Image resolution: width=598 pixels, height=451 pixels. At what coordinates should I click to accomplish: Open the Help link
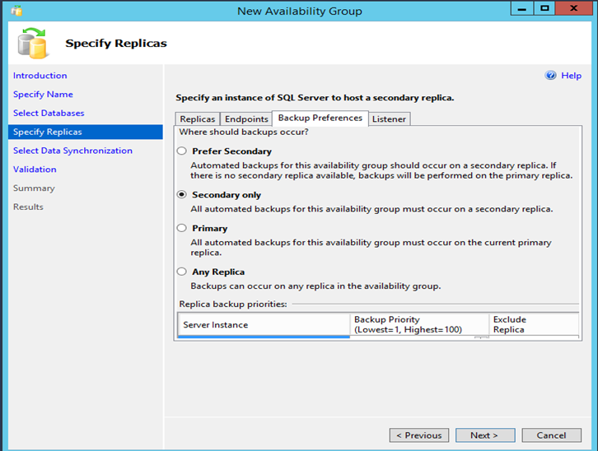point(571,76)
